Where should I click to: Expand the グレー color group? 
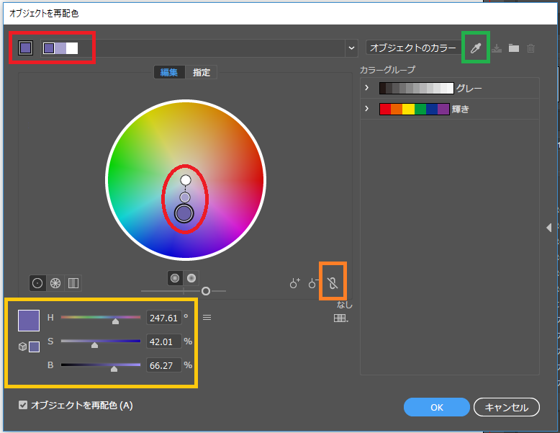click(x=367, y=88)
